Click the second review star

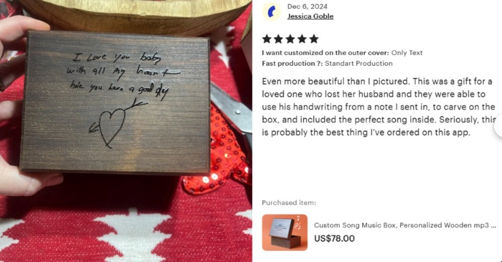pyautogui.click(x=279, y=39)
